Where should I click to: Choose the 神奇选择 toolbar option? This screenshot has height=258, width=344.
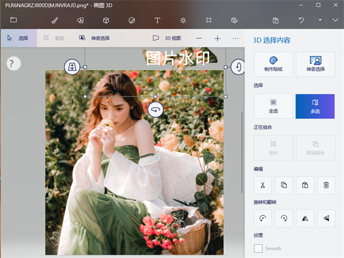tap(94, 38)
